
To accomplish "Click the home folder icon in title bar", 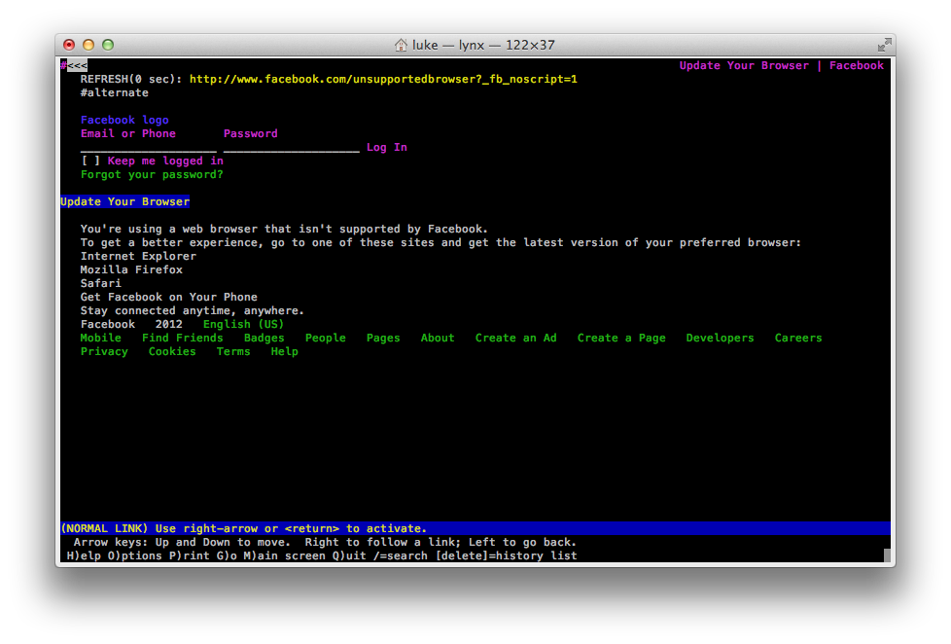I will pos(401,45).
